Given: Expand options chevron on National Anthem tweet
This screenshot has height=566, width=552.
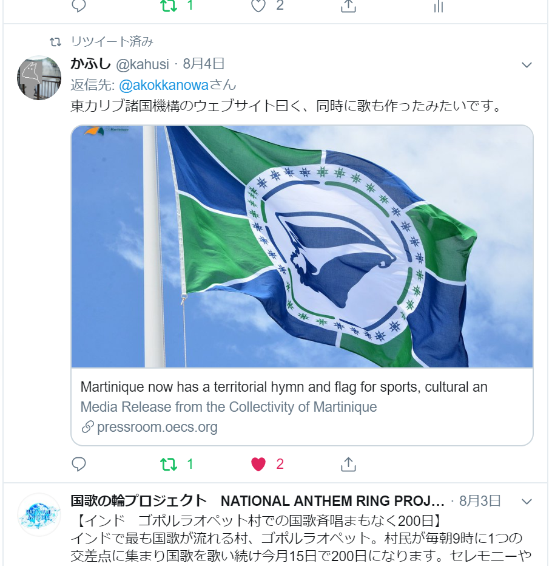Looking at the screenshot, I should [x=527, y=502].
